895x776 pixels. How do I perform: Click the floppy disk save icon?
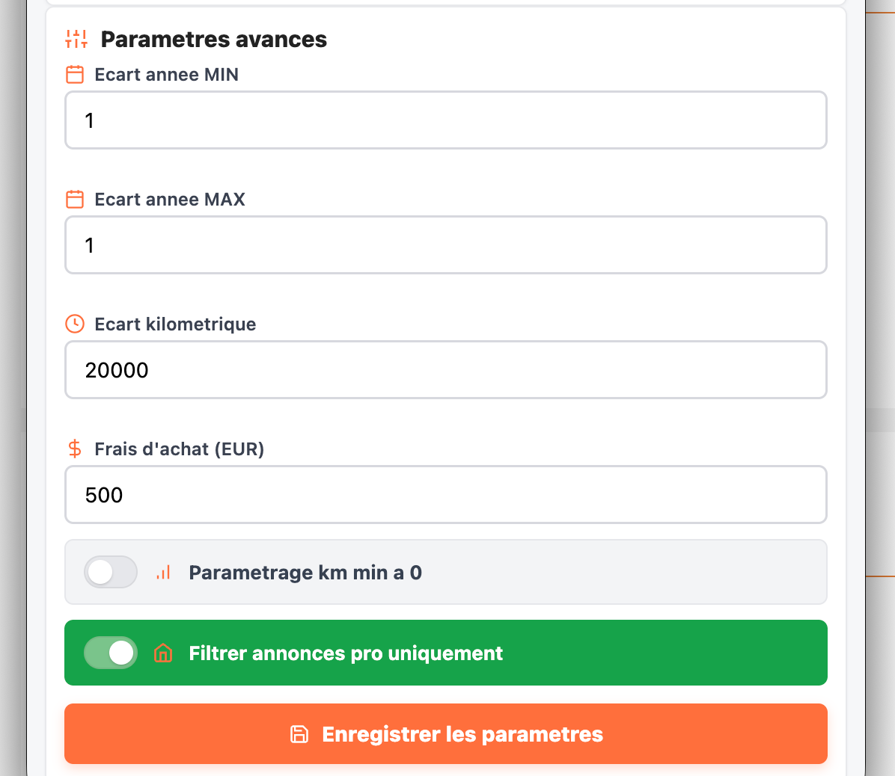(x=299, y=734)
